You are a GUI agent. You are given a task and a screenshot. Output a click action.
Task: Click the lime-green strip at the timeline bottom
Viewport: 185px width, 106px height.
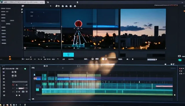point(107,94)
